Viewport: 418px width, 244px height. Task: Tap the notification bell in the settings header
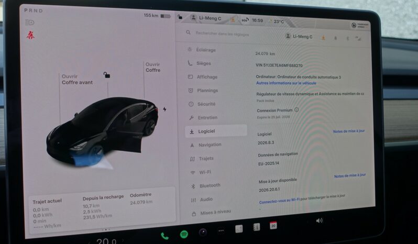click(335, 38)
